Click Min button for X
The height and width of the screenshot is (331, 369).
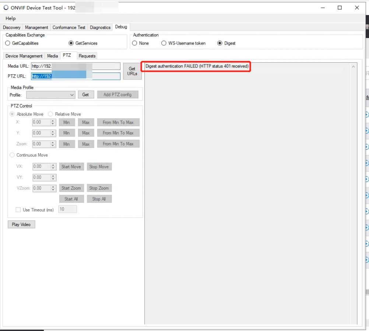(x=67, y=122)
